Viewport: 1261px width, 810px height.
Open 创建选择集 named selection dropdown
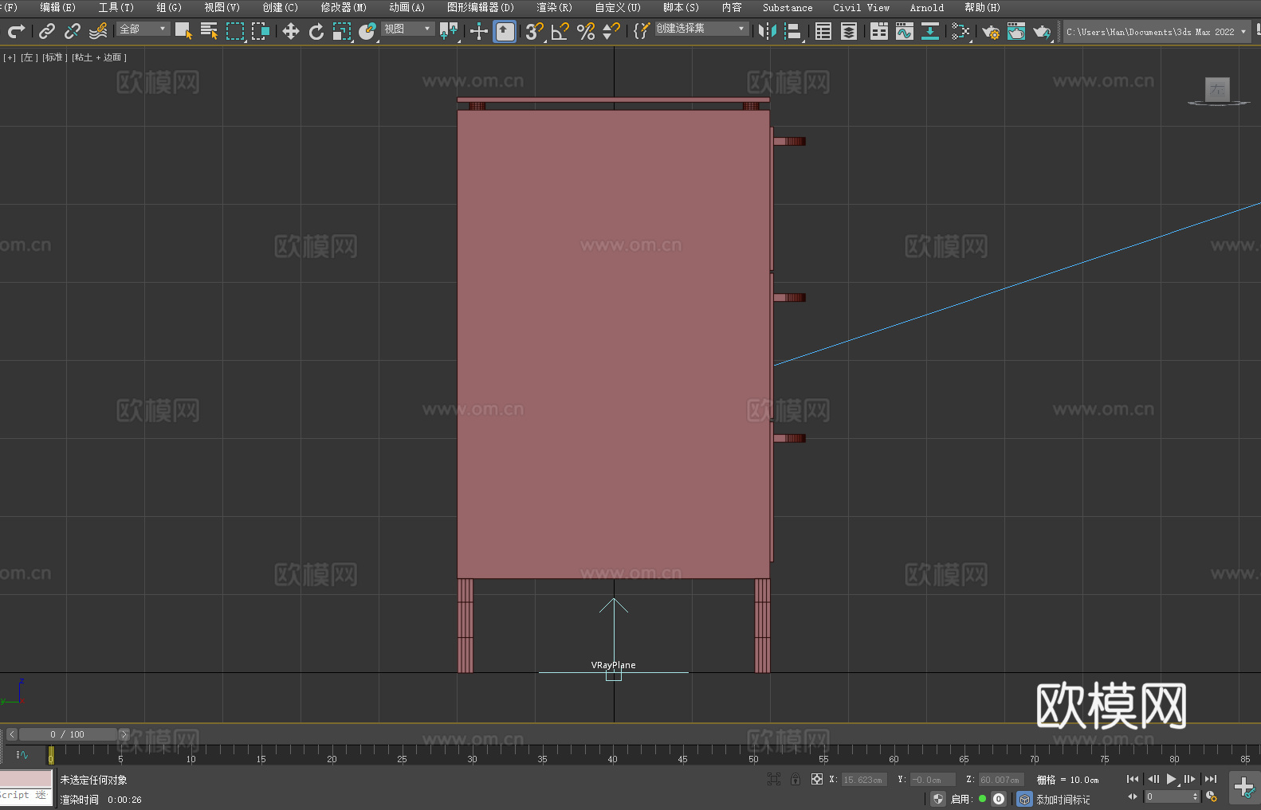[701, 29]
